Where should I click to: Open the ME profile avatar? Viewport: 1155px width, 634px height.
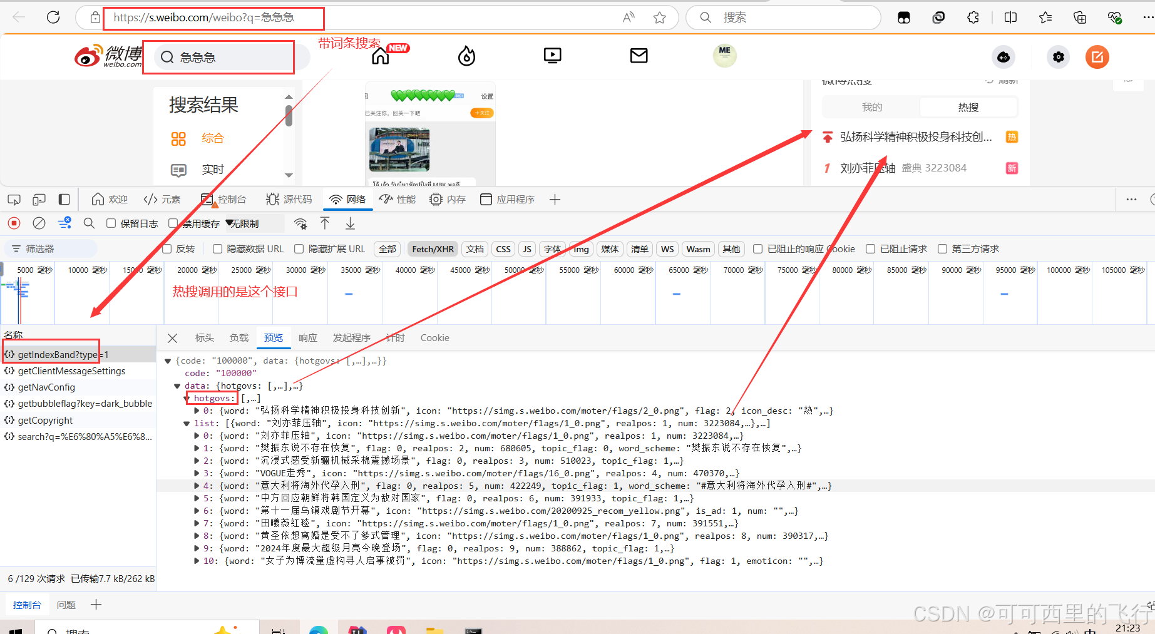click(724, 56)
